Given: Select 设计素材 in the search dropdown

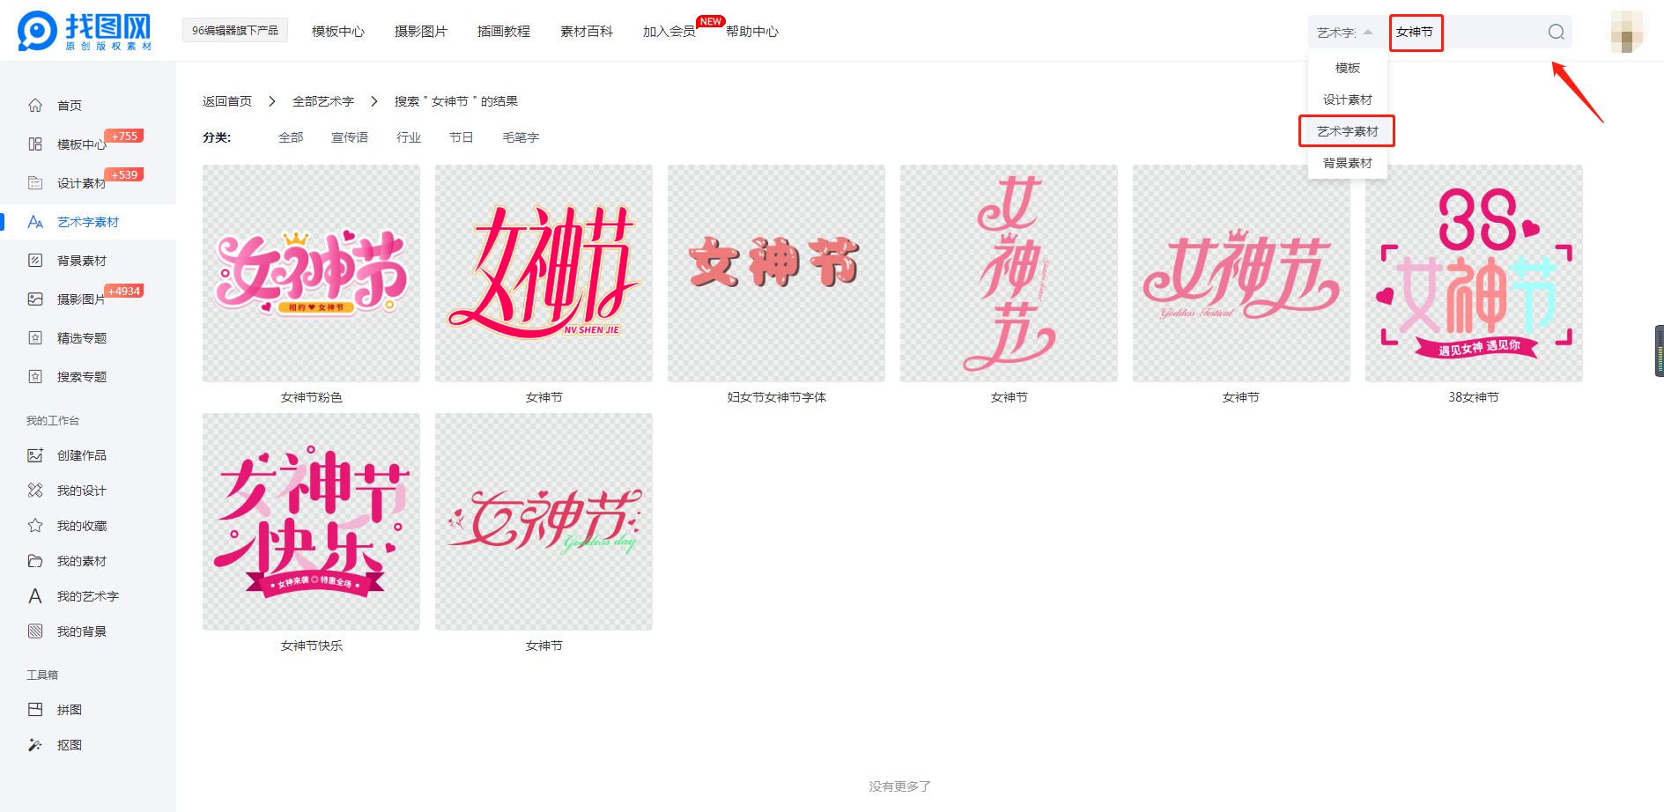Looking at the screenshot, I should point(1348,100).
